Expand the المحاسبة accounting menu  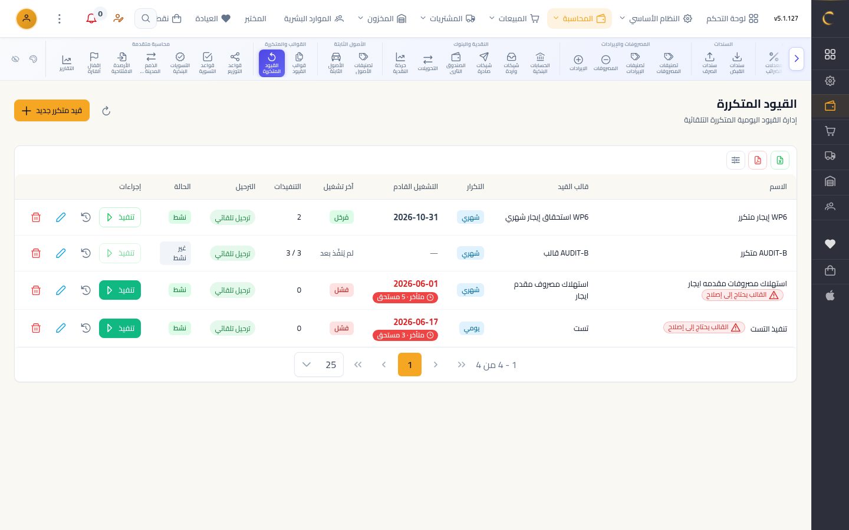(x=580, y=19)
